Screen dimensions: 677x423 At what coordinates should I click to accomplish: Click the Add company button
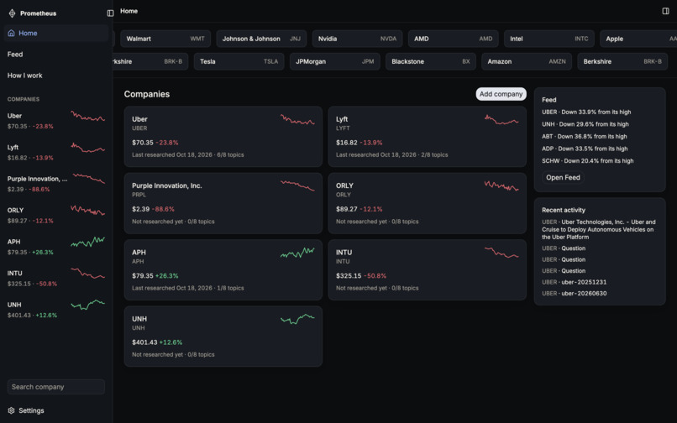pos(501,94)
